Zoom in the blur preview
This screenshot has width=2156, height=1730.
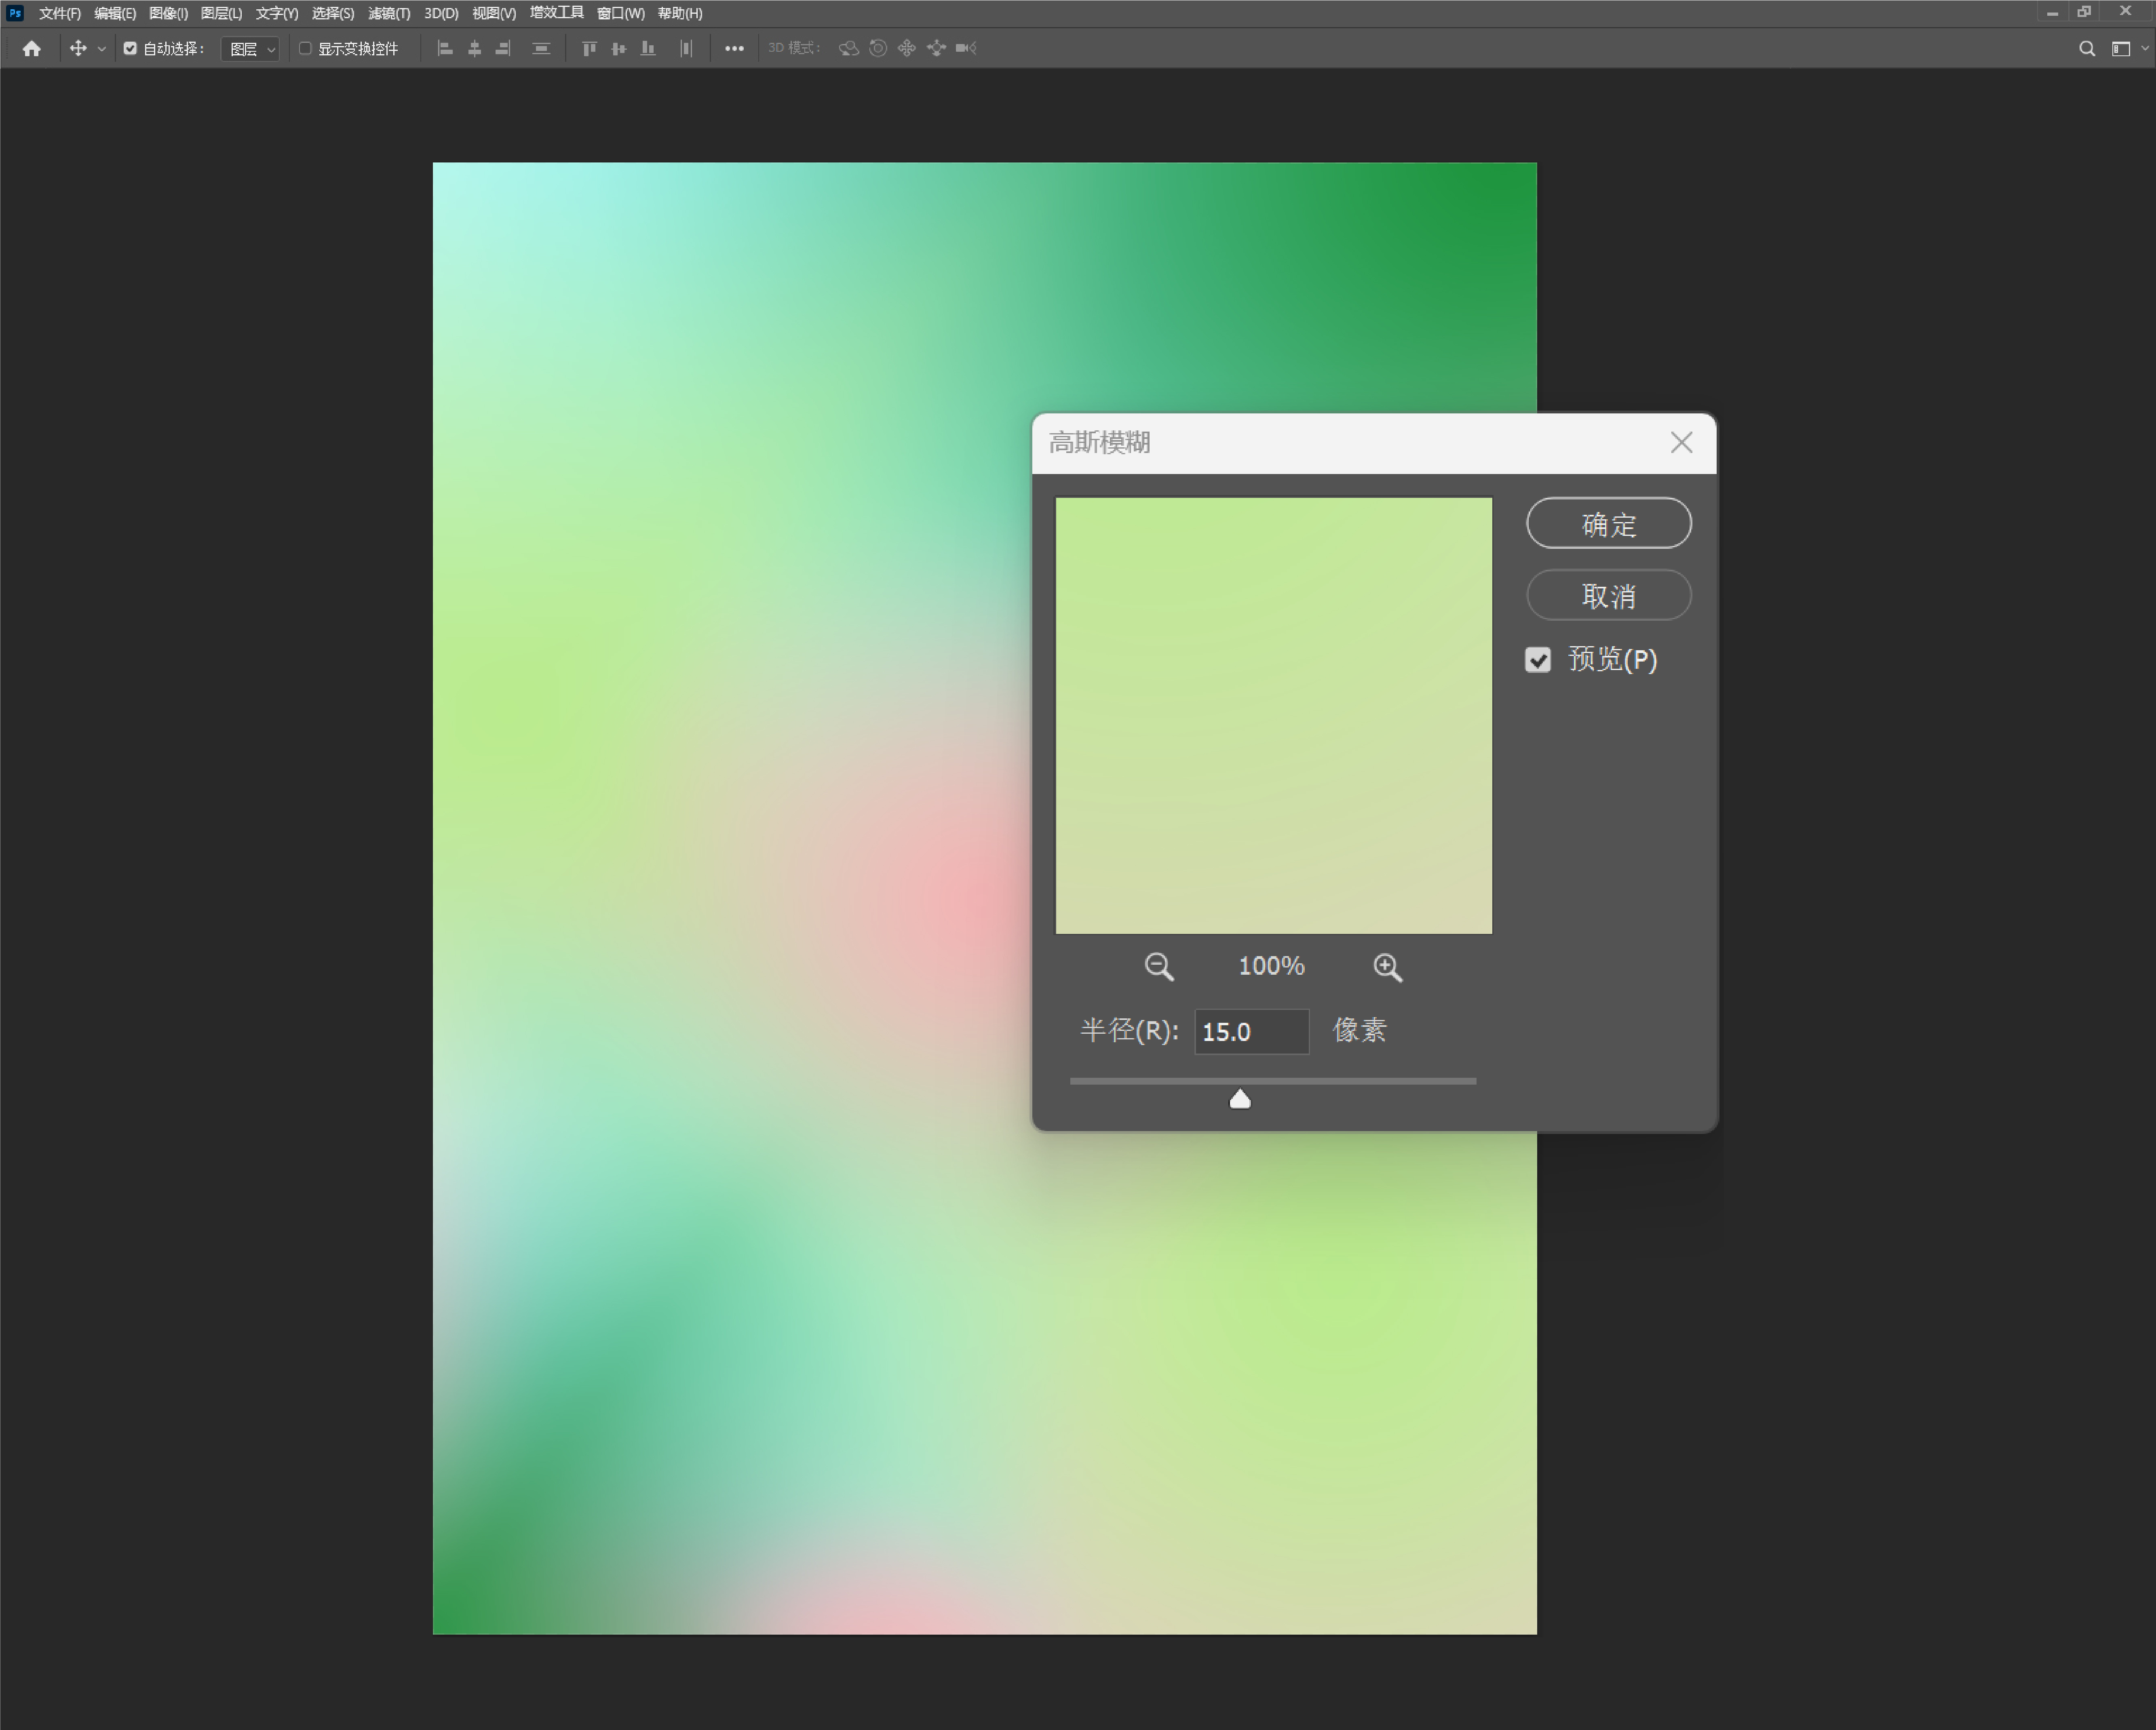point(1388,967)
